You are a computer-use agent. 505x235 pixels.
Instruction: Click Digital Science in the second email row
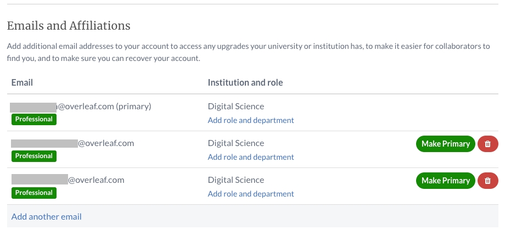coord(235,143)
